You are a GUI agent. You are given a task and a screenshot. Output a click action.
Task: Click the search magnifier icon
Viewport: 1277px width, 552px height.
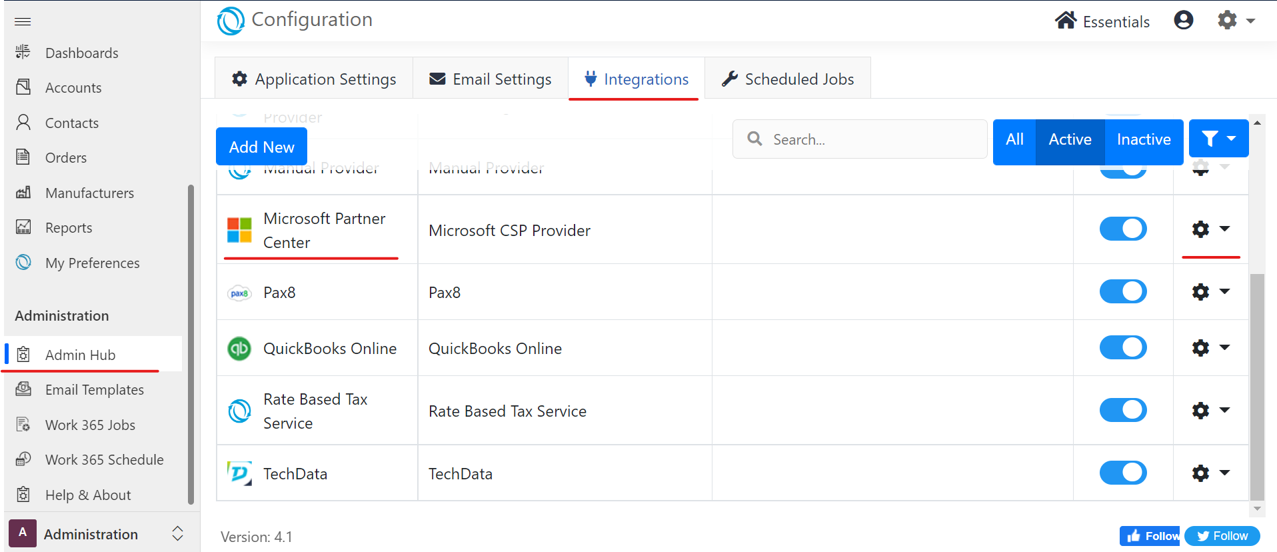(x=754, y=139)
